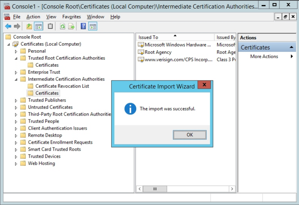Click the Up one level folder icon
299x205 pixels.
pos(29,27)
